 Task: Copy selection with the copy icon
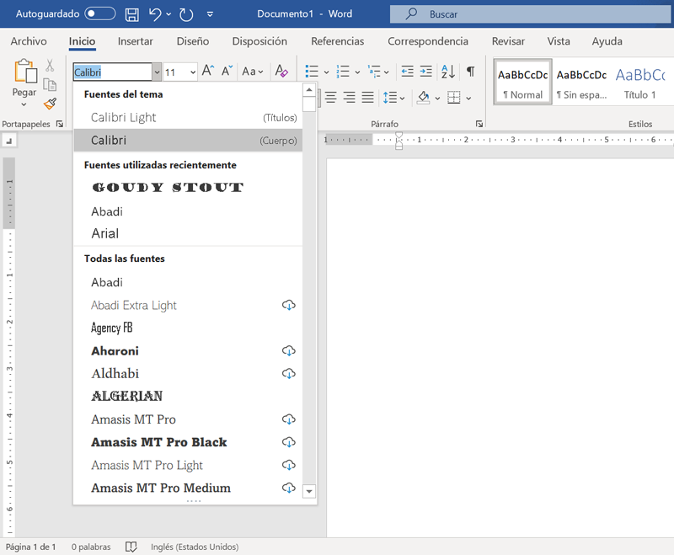coord(50,84)
